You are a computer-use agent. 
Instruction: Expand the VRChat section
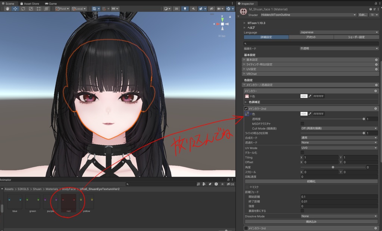(x=311, y=74)
